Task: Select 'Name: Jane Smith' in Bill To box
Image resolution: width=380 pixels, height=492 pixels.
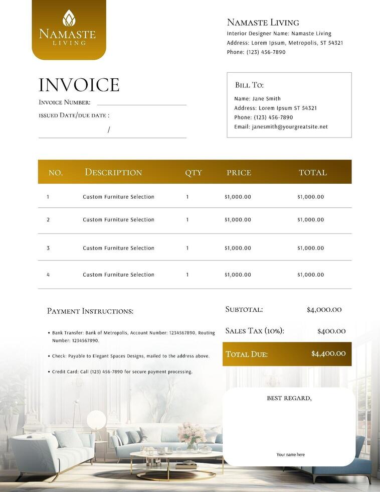Action: (257, 98)
